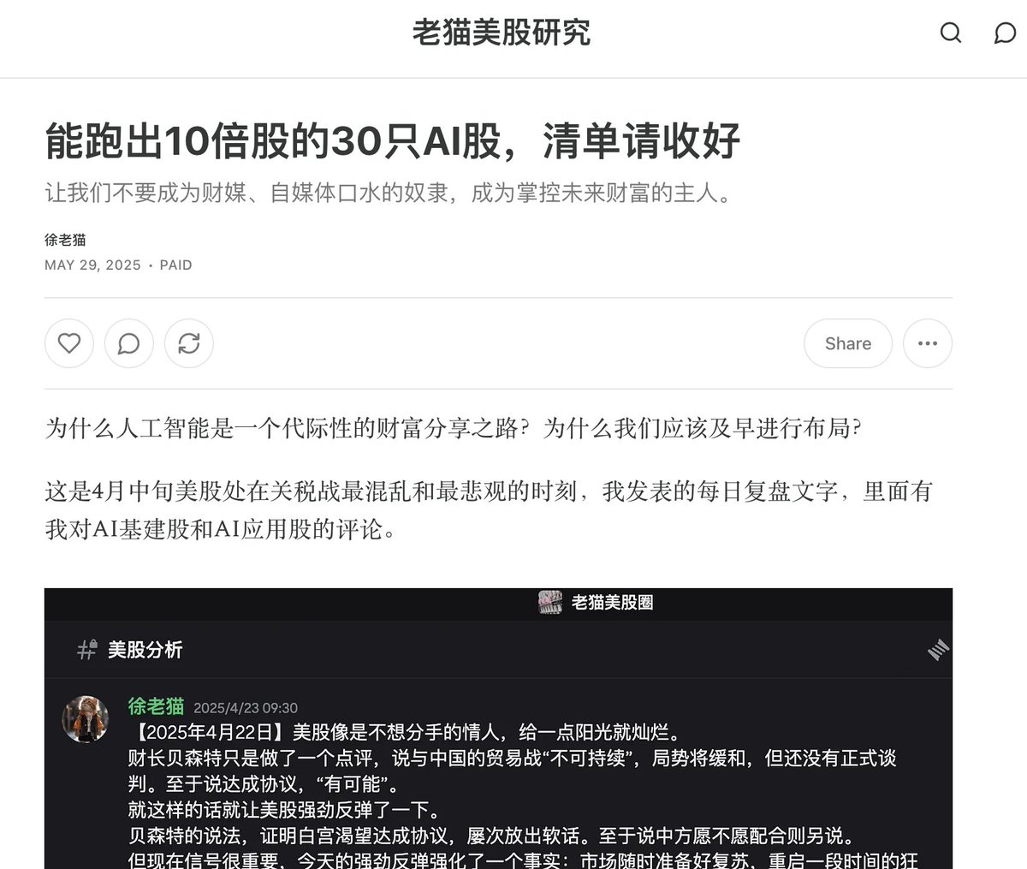Click the 美股分析 channel hash icon
The height and width of the screenshot is (869, 1027).
tap(86, 650)
